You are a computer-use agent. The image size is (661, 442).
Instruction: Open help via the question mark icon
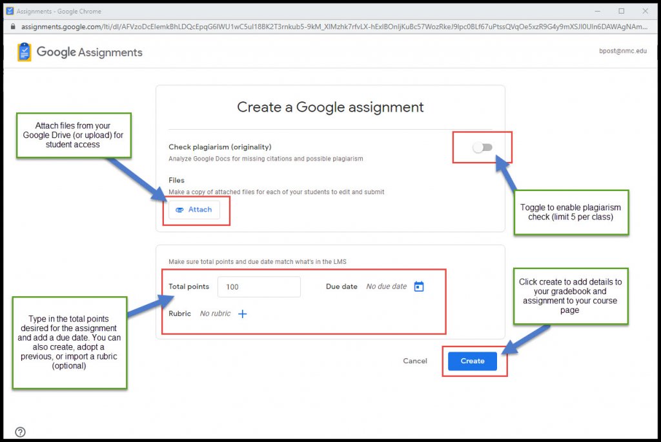tap(20, 432)
